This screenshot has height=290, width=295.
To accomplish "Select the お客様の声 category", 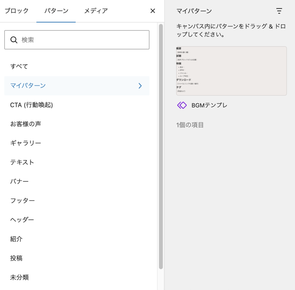I will (x=26, y=124).
